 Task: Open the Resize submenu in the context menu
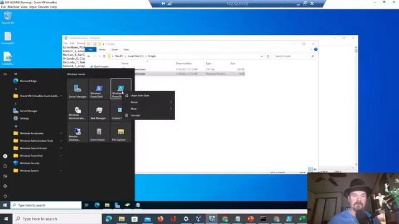click(149, 102)
